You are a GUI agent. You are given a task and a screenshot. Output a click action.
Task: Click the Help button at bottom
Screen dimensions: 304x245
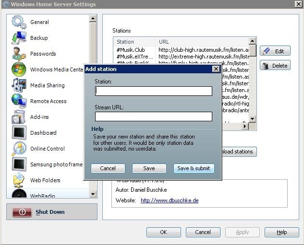[282, 232]
